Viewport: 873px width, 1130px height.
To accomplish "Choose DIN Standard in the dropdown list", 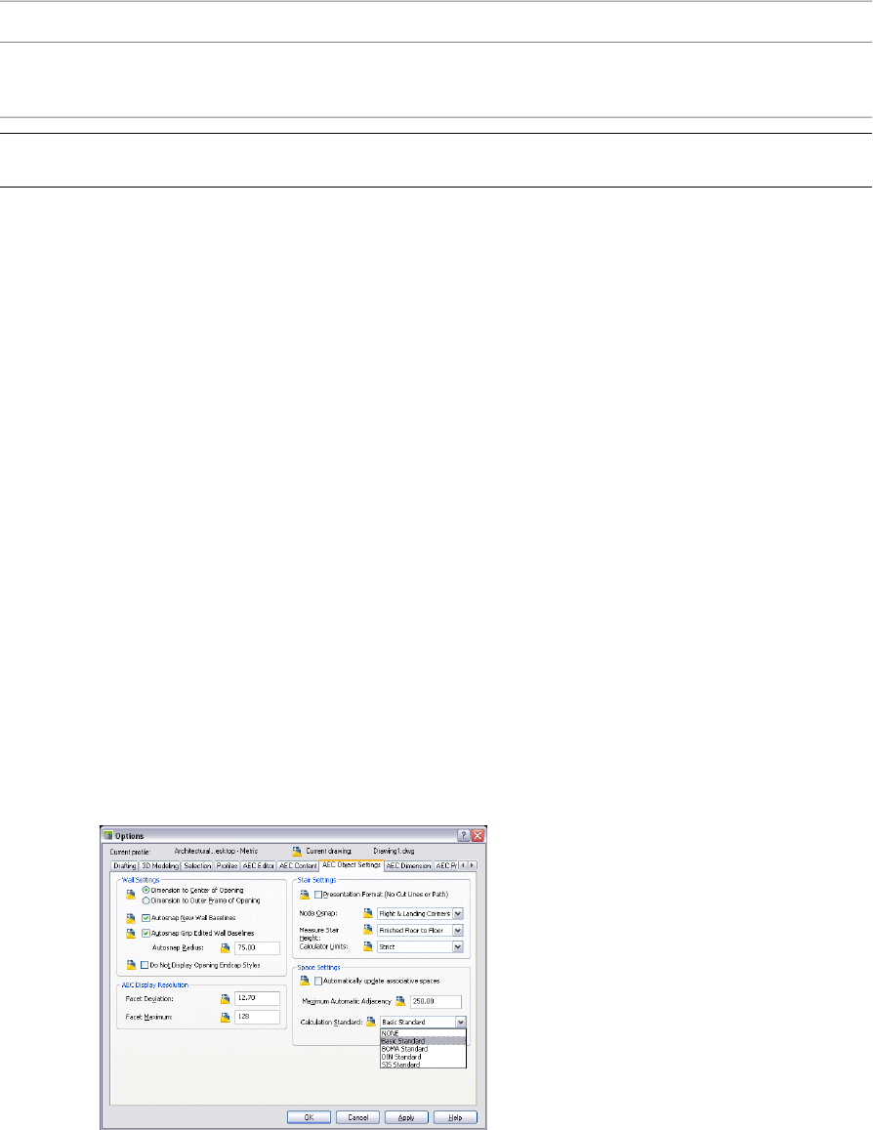I will coord(423,1057).
